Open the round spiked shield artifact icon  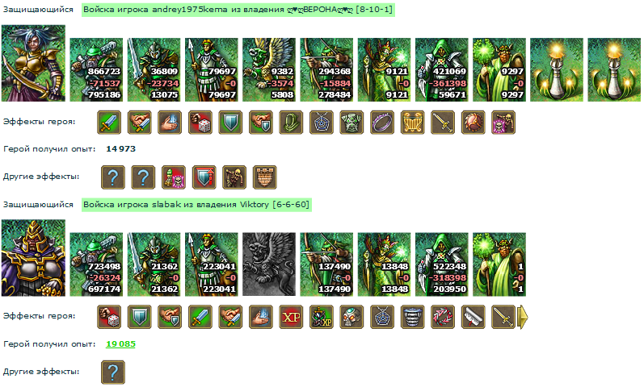tap(474, 123)
